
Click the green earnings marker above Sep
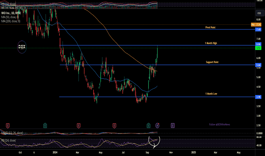[x=148, y=125]
